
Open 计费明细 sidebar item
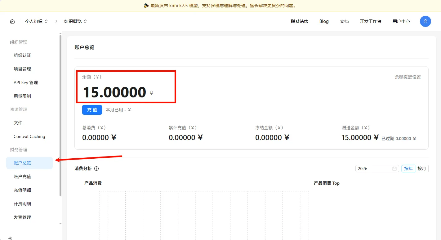[x=22, y=204]
